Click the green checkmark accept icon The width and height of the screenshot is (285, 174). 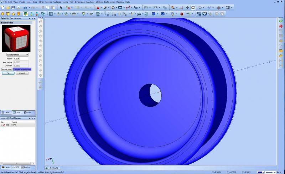tap(281, 21)
